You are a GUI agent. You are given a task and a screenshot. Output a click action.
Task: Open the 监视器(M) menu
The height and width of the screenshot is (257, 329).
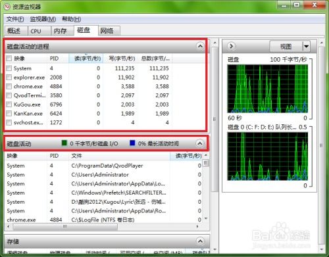click(x=43, y=19)
